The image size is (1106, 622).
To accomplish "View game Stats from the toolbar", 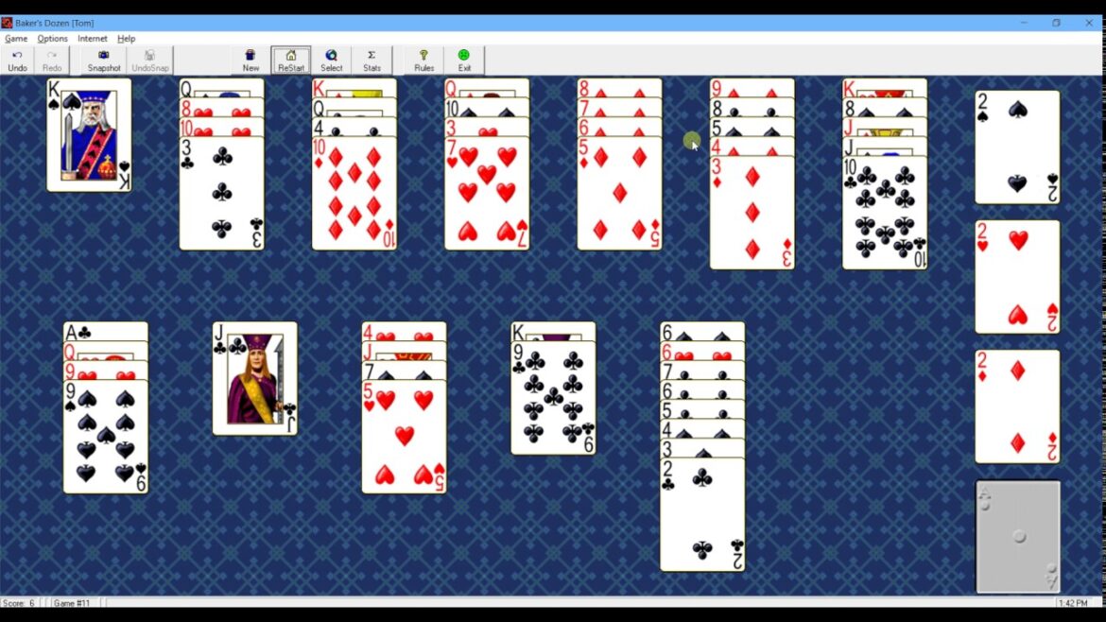I will [372, 59].
